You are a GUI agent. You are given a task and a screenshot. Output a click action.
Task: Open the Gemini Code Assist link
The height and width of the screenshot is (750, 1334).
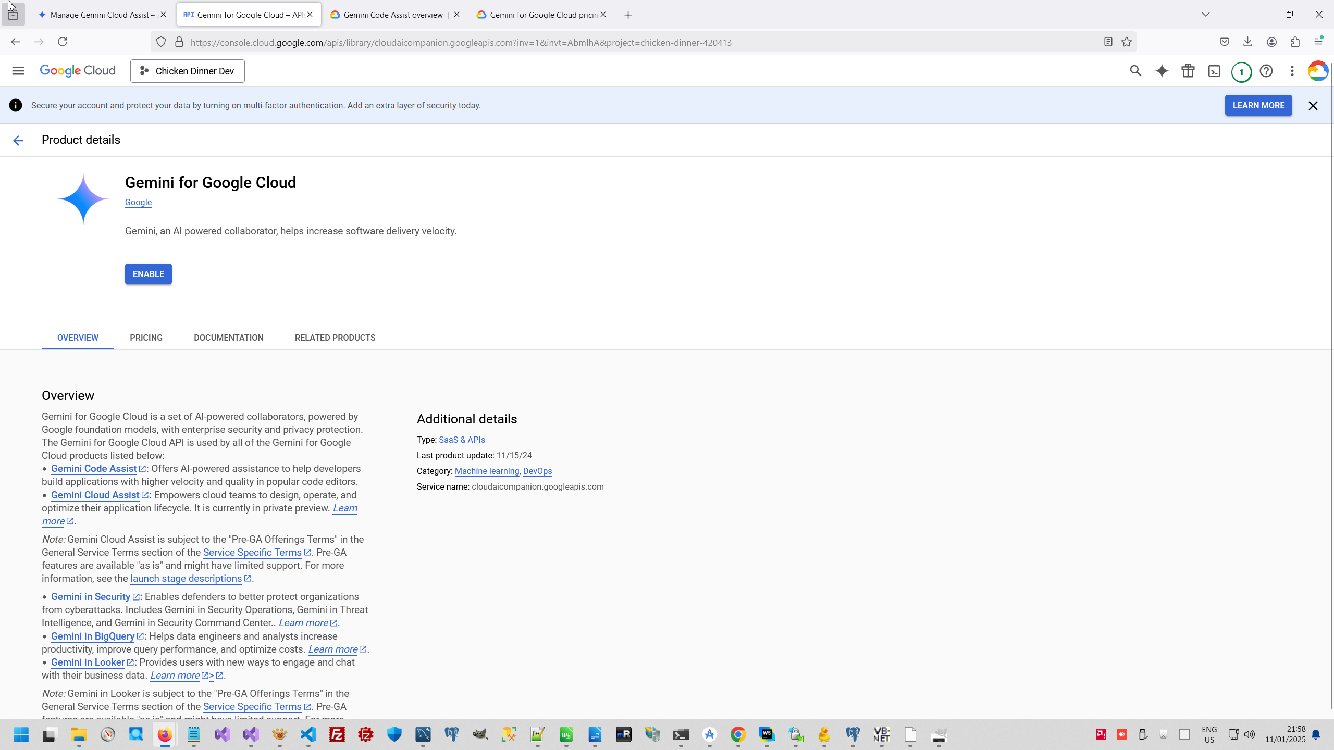(94, 469)
